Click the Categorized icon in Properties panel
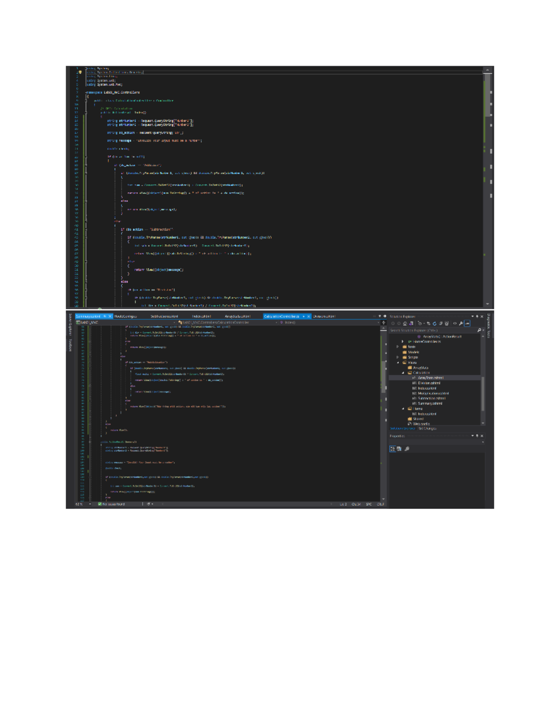 (x=392, y=449)
